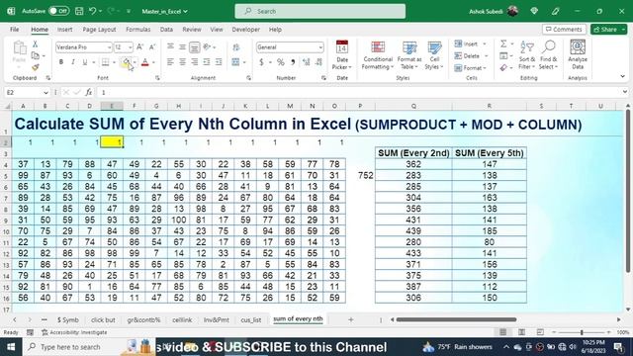Viewport: 633px width, 356px height.
Task: Click the Format Painter brush icon
Action: [36, 67]
